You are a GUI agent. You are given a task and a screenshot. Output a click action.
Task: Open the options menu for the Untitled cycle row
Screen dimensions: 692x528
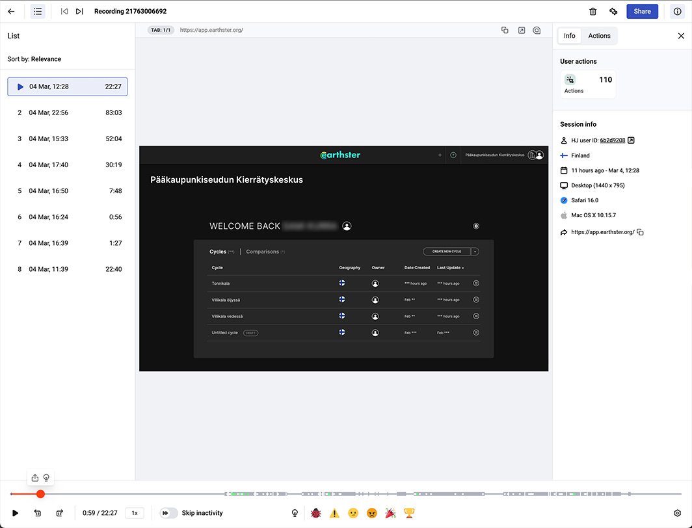(476, 332)
